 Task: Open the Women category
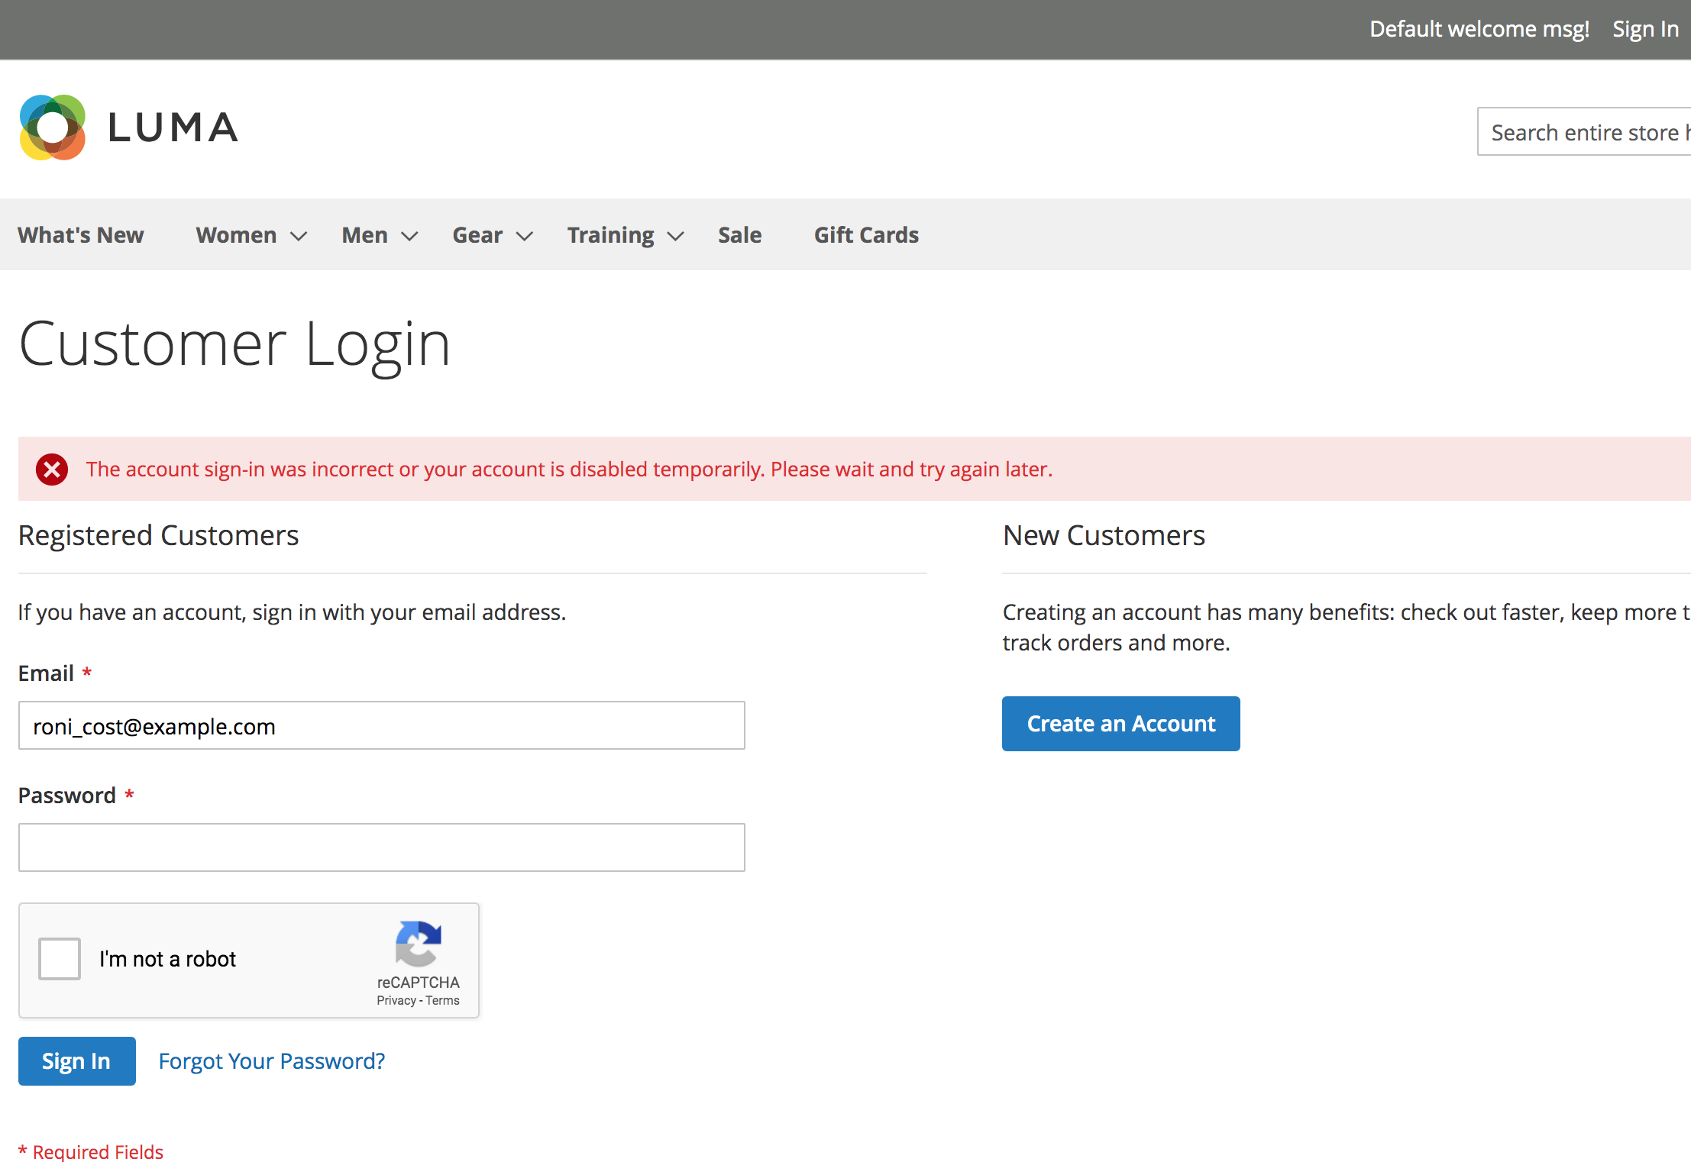click(x=236, y=234)
